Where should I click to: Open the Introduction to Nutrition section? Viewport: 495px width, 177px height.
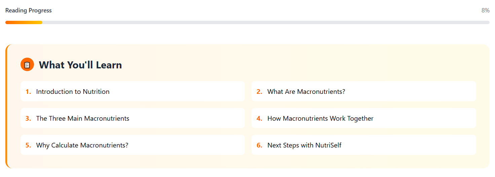[73, 92]
